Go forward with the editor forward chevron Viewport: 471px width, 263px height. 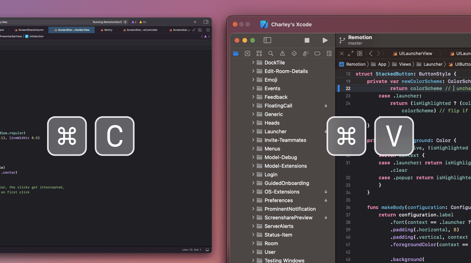378,54
